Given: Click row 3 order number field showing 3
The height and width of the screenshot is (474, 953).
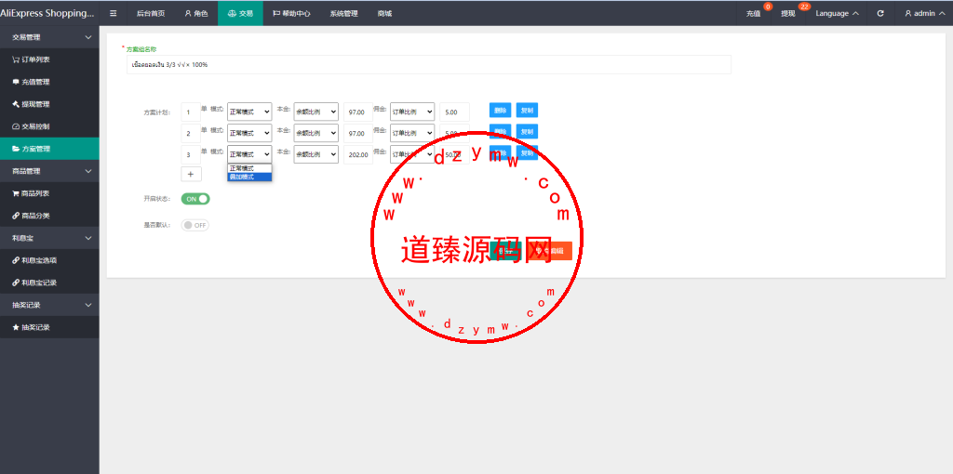Looking at the screenshot, I should (190, 154).
